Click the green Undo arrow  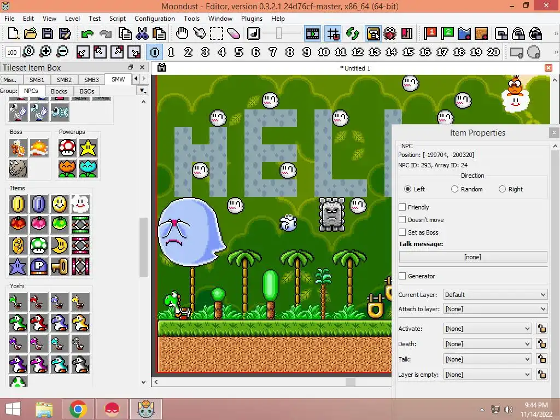click(x=87, y=34)
